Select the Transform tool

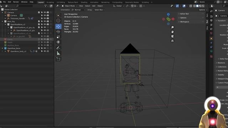coord(58,42)
